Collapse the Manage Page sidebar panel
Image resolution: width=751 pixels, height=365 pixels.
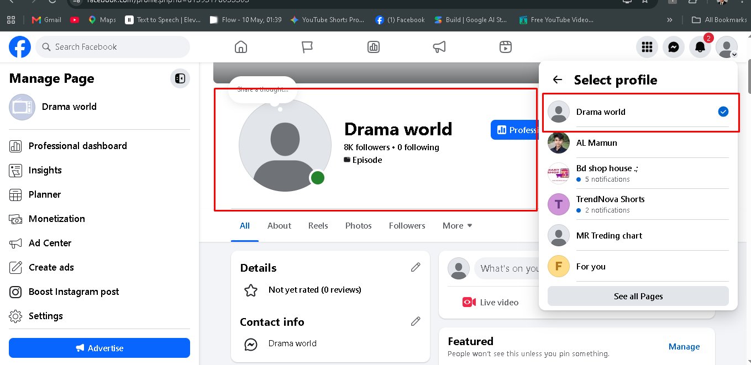[180, 78]
